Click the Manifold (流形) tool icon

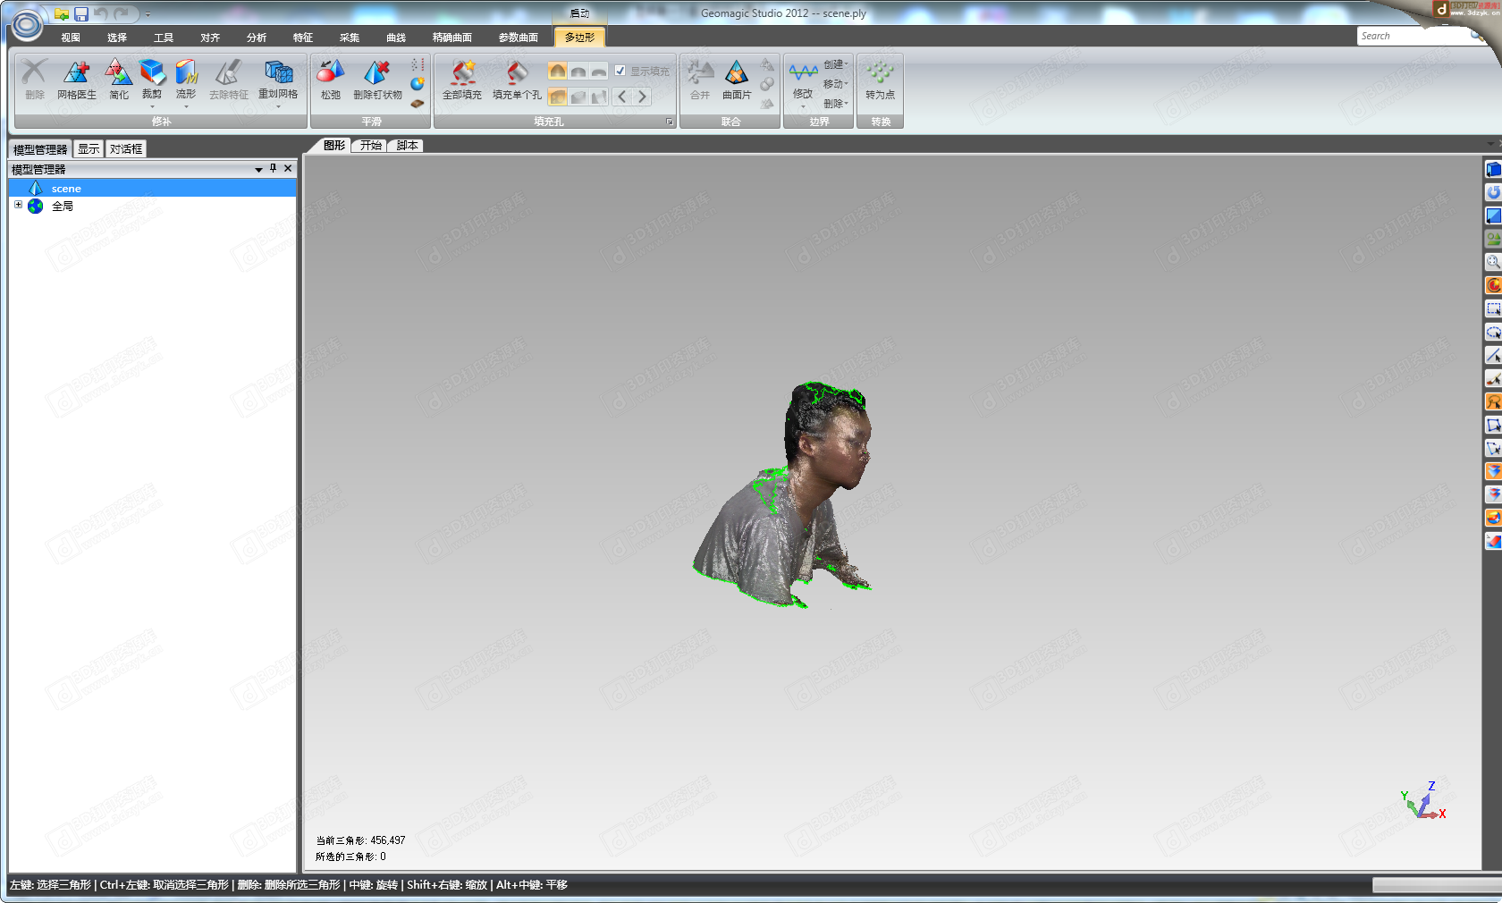(186, 73)
